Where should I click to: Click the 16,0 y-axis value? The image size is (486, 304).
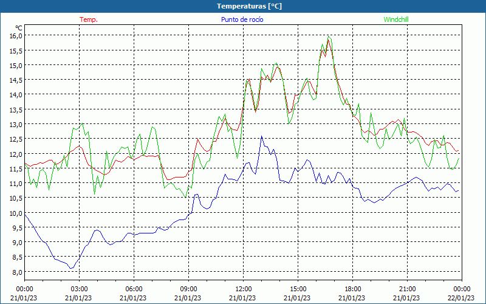tap(17, 36)
